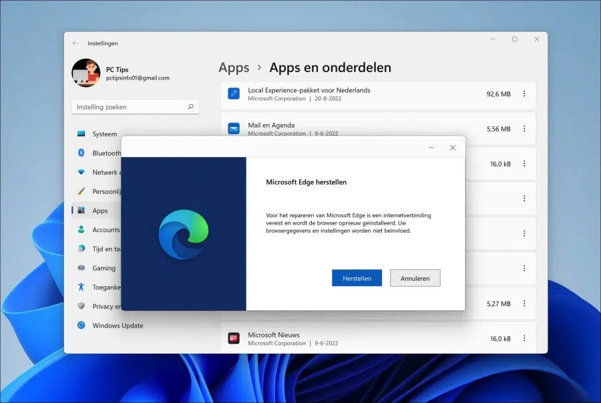Screen dimensions: 601x403
Task: Click the Gaming controller icon
Action: [81, 267]
